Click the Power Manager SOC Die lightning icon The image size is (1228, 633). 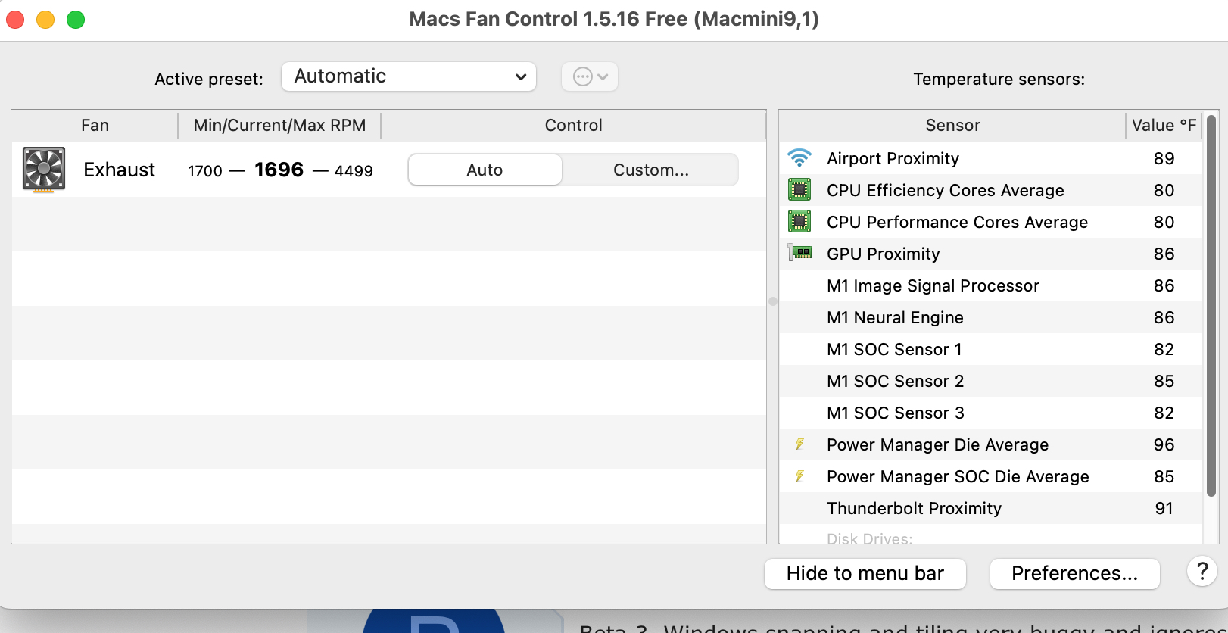coord(799,476)
